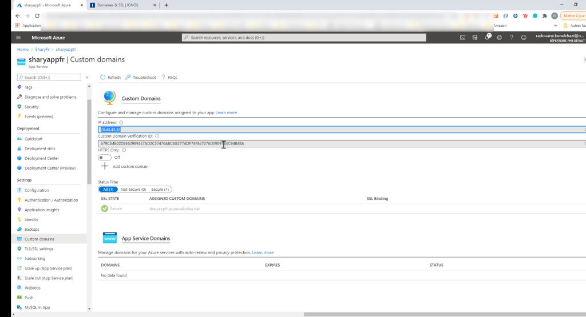Open Deployment Center (Preview)
Viewport: 586px width, 317px height.
[x=52, y=168]
